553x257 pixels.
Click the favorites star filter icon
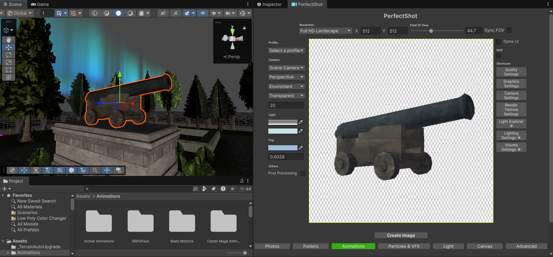pos(233,189)
